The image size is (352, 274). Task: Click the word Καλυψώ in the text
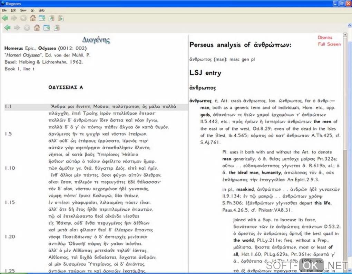pyautogui.click(x=102, y=196)
